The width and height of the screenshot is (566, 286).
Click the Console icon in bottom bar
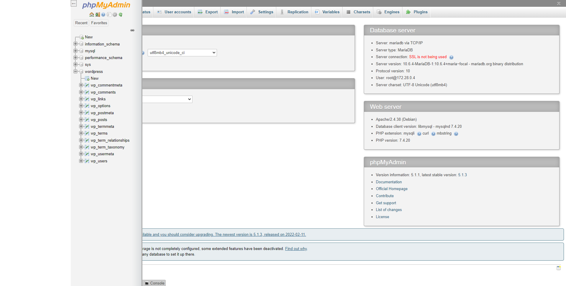(x=147, y=283)
